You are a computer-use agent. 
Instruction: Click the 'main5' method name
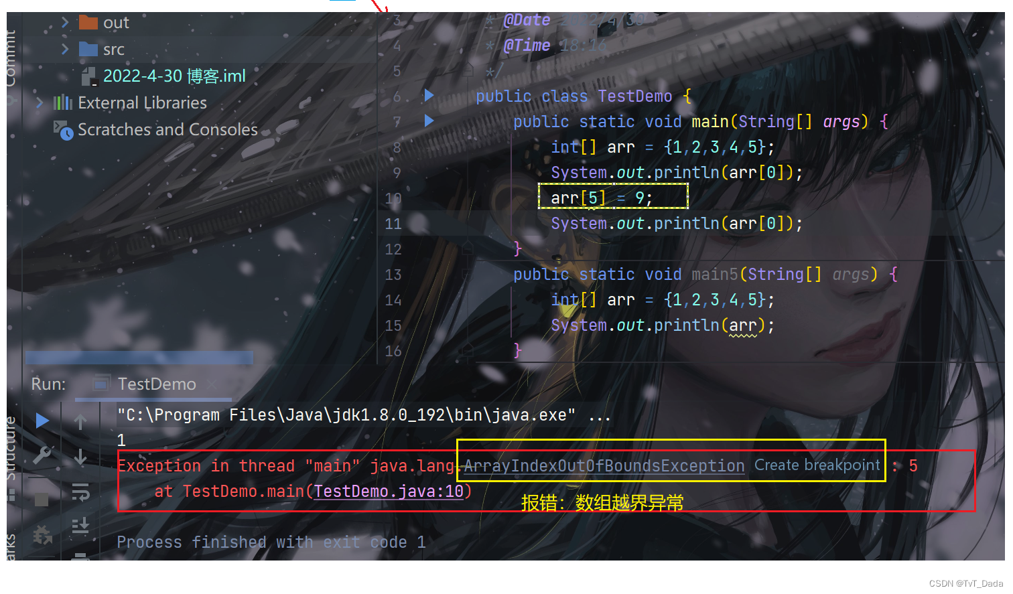point(714,275)
